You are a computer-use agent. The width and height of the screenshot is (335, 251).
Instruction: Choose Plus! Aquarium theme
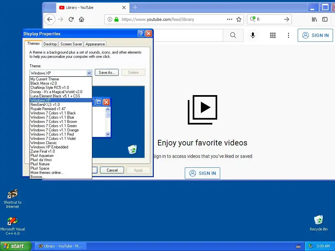(x=61, y=156)
